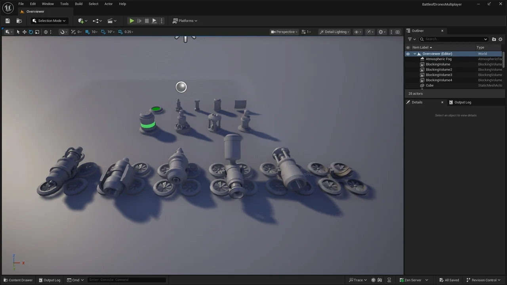
Task: Click the Outliner search field
Action: [x=454, y=39]
